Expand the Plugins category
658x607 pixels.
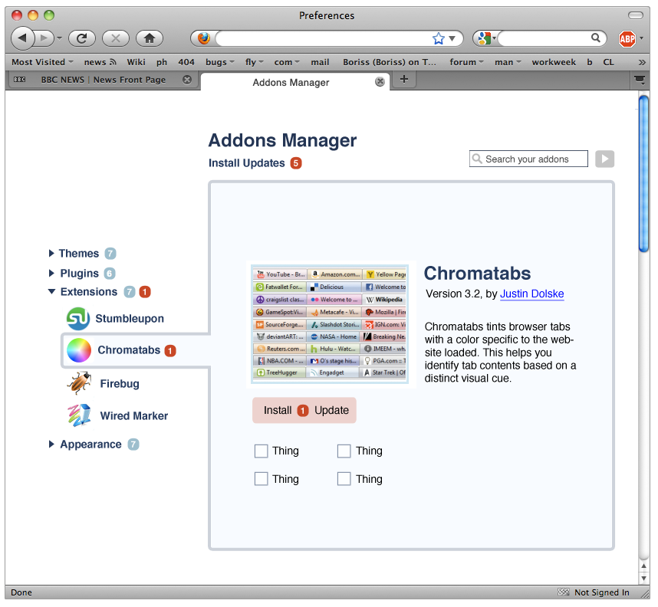point(51,273)
